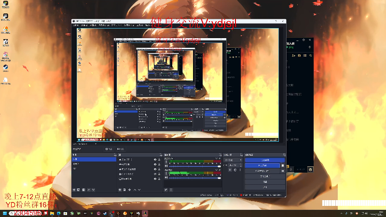Move the selected source up
The image size is (386, 217).
135,190
